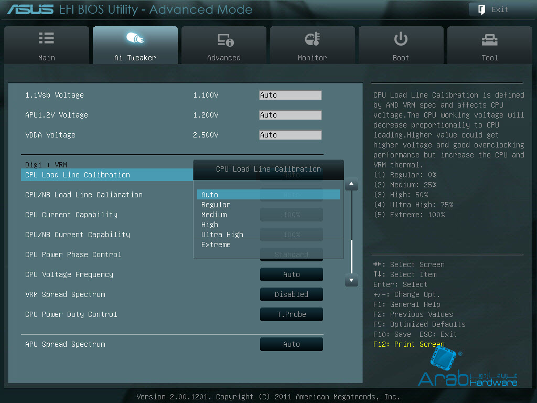Click the Exit button label
Viewport: 537px width, 403px height.
click(500, 9)
